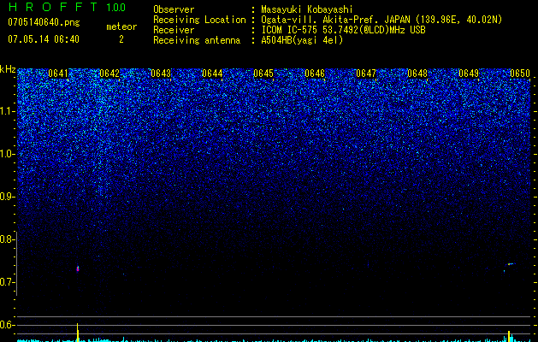Click the Observer label
The width and height of the screenshot is (538, 342).
(174, 9)
